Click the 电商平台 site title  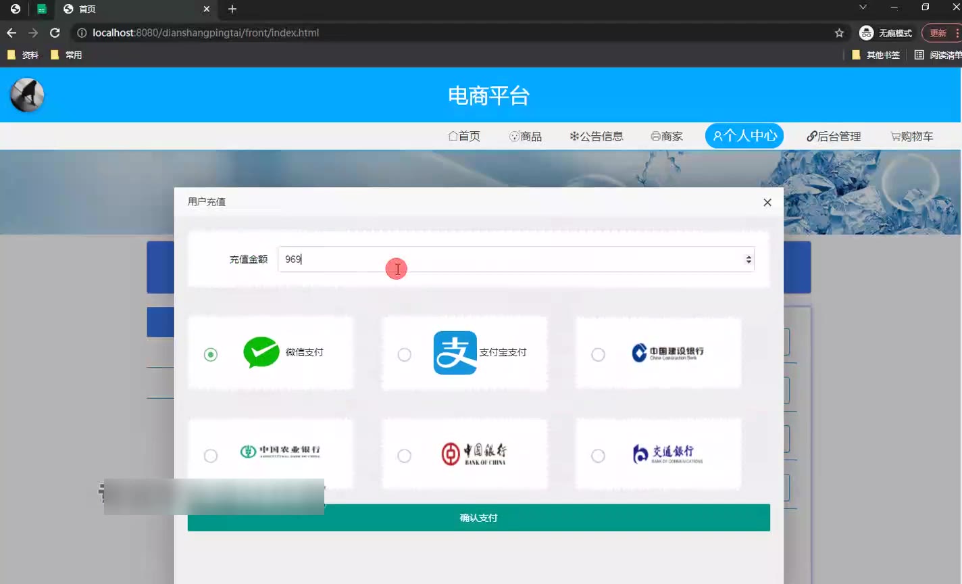click(488, 96)
